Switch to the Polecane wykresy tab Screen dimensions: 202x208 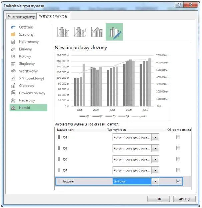21,17
